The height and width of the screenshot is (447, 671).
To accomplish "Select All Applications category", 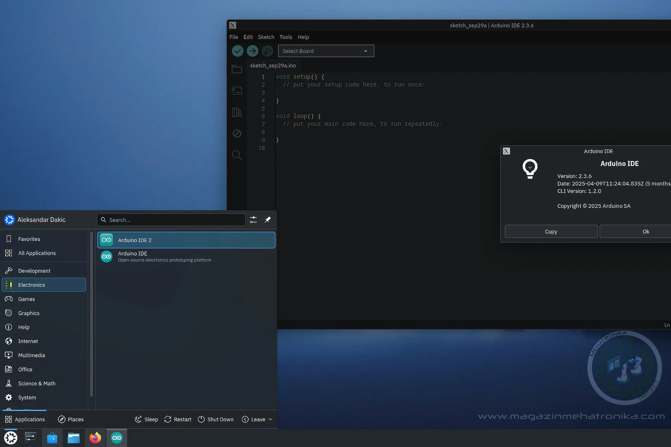I will 44,253.
